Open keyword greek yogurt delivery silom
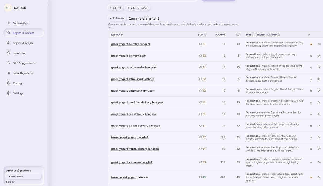323x186 pixels. 129,56
